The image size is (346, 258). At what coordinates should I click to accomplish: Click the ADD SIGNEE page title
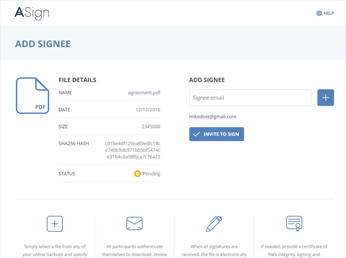[x=43, y=44]
